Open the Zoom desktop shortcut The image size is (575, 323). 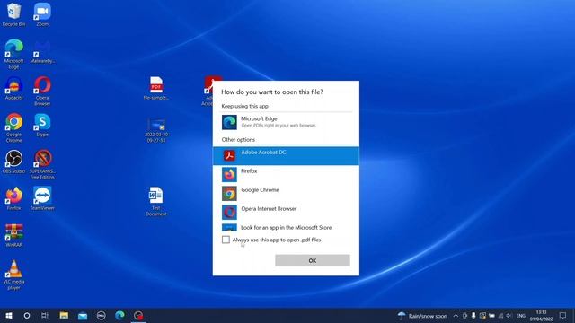pos(42,14)
